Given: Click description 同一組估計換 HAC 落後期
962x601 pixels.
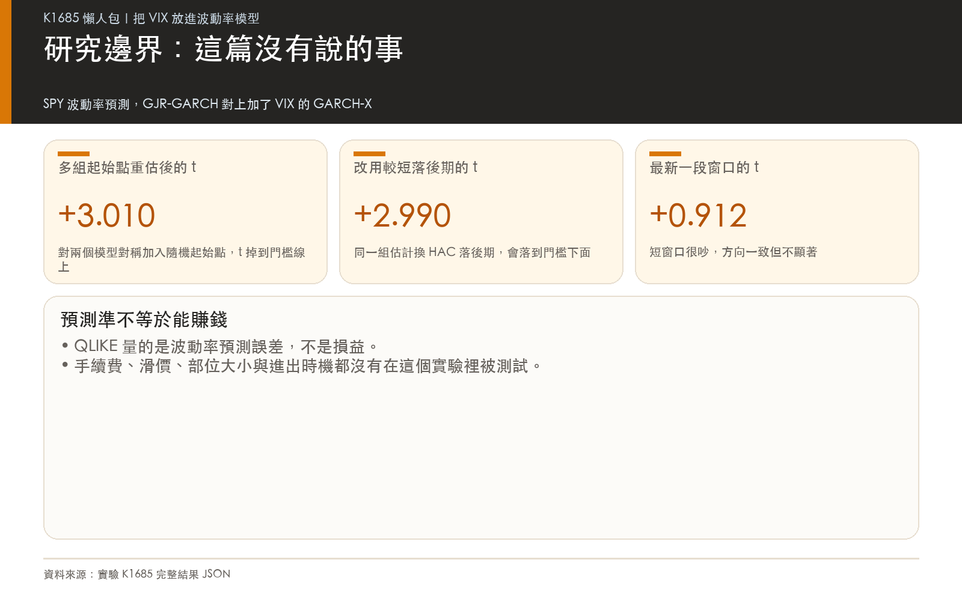Looking at the screenshot, I should tap(472, 252).
